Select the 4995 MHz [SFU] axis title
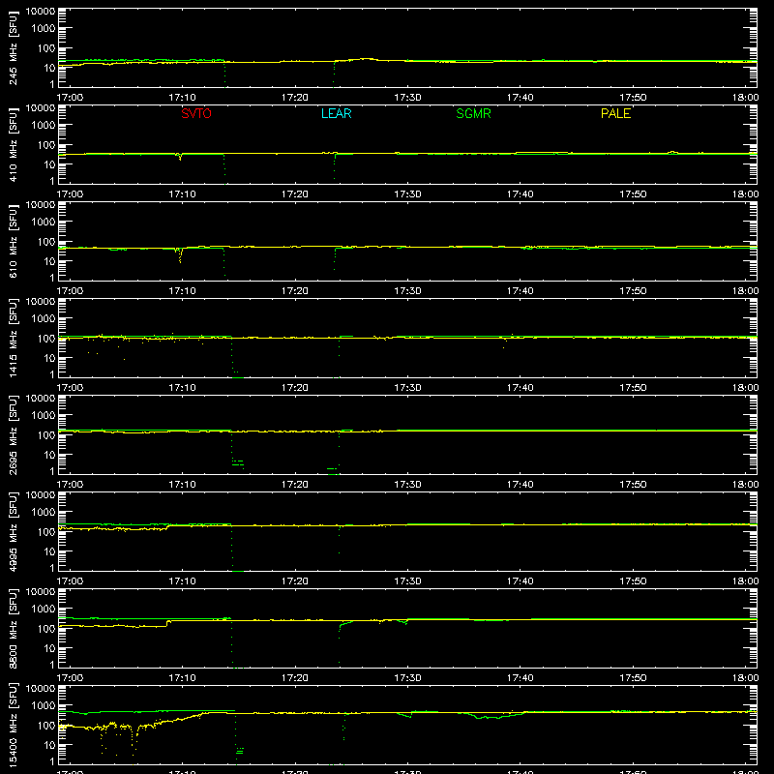Viewport: 774px width, 774px height. [14, 531]
